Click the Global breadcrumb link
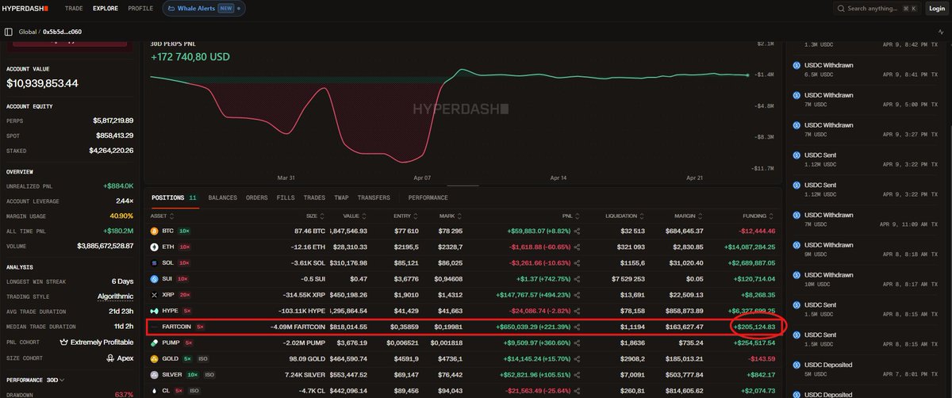Image resolution: width=952 pixels, height=398 pixels. pyautogui.click(x=26, y=32)
